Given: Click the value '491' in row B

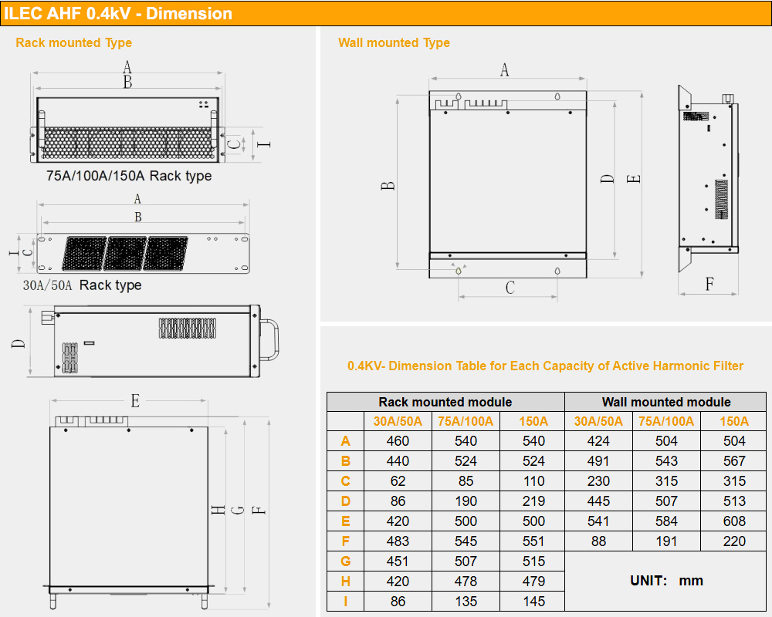Looking at the screenshot, I should (599, 461).
